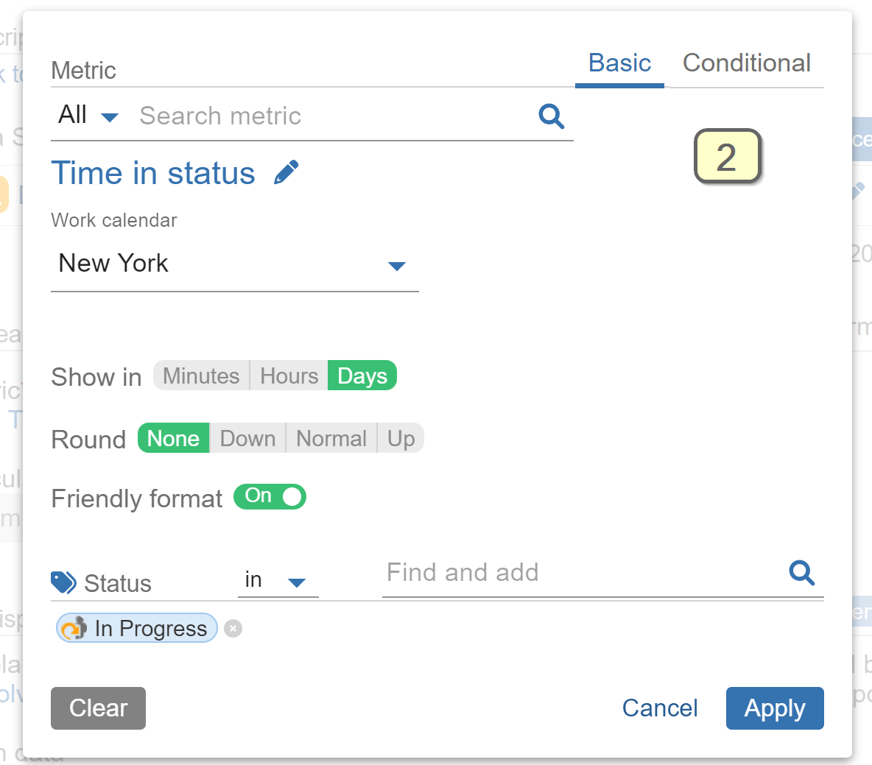The height and width of the screenshot is (765, 872).
Task: Click the search icon in Find and add
Action: tap(802, 573)
